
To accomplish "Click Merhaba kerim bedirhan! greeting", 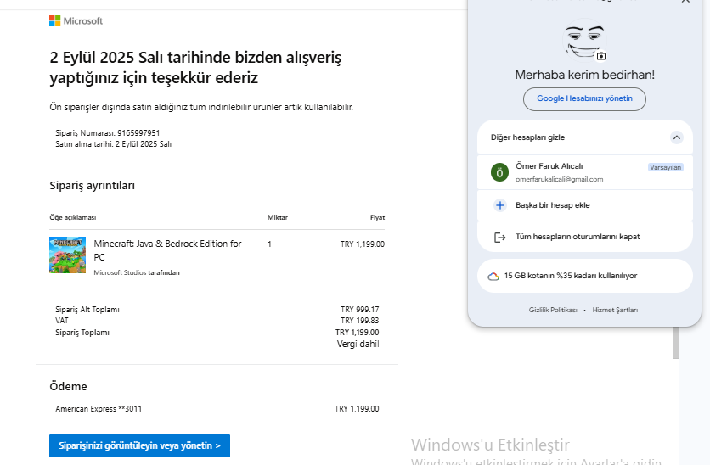I will tap(584, 75).
